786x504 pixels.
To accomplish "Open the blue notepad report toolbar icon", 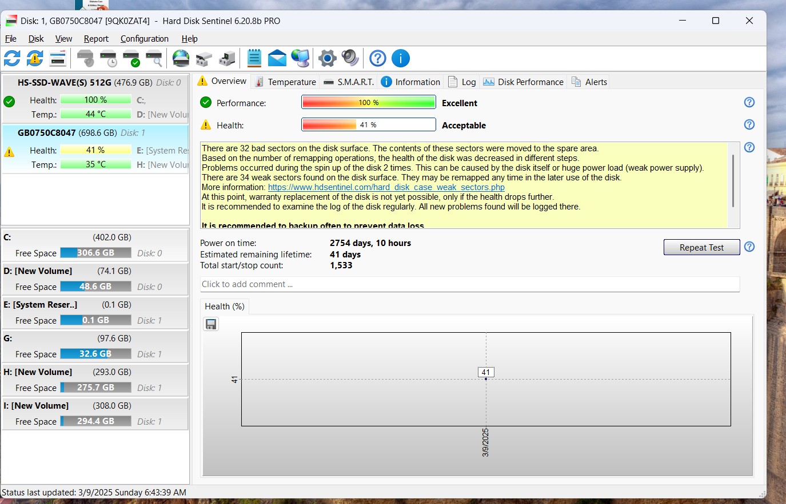I will [254, 58].
